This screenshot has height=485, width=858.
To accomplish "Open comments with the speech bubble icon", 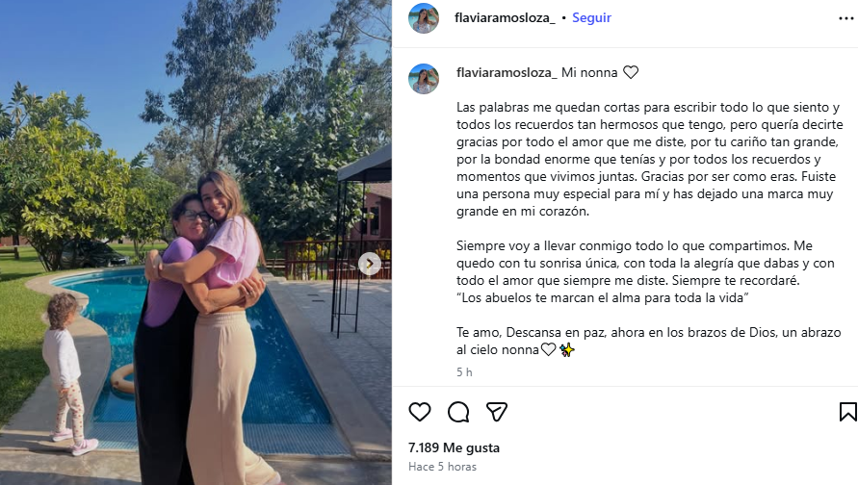I will pyautogui.click(x=458, y=412).
